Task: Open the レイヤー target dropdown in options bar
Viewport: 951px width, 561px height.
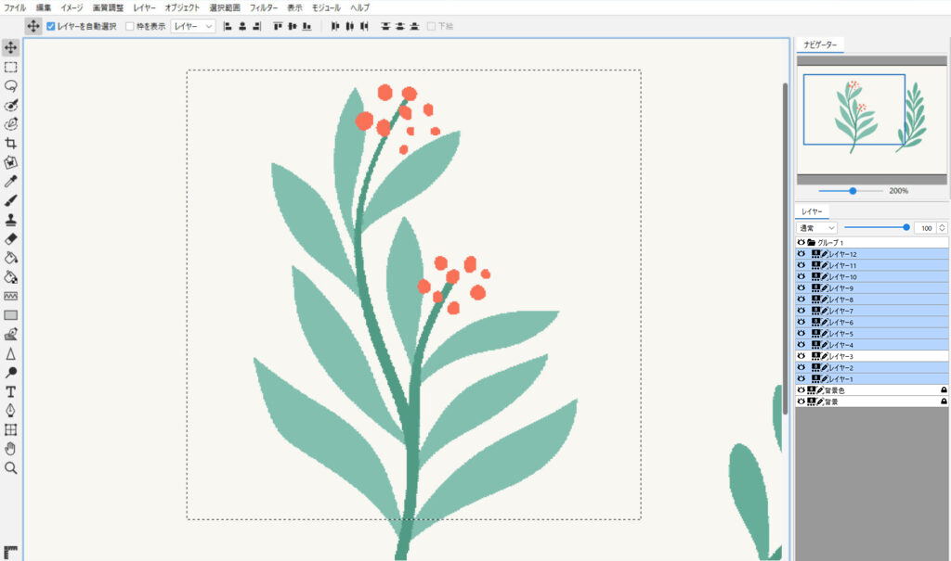Action: click(193, 26)
